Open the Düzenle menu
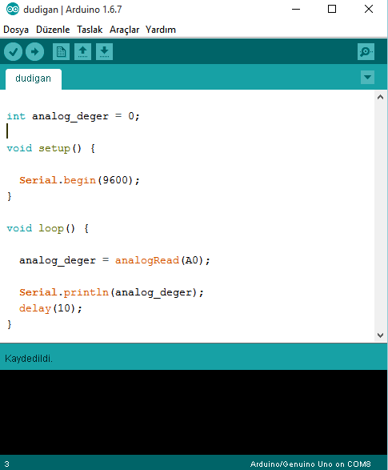 [x=53, y=30]
